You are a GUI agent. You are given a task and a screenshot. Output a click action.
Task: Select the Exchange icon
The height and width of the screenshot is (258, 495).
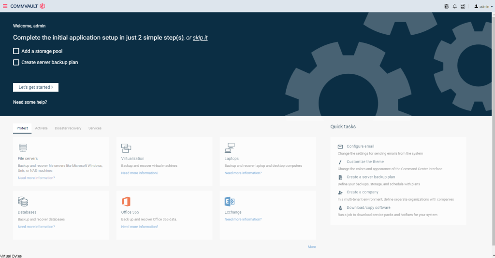tap(230, 201)
